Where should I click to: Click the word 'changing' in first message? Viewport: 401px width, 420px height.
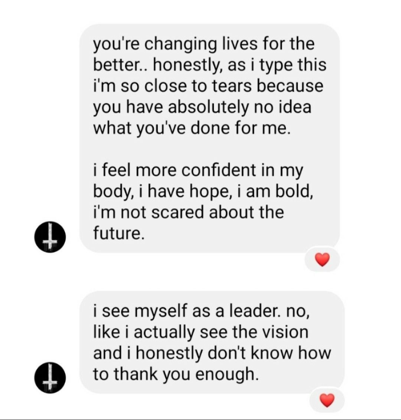point(181,45)
